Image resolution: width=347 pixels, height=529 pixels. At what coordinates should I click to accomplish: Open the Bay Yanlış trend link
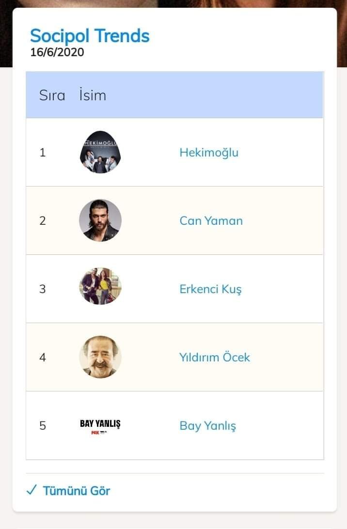tap(207, 426)
